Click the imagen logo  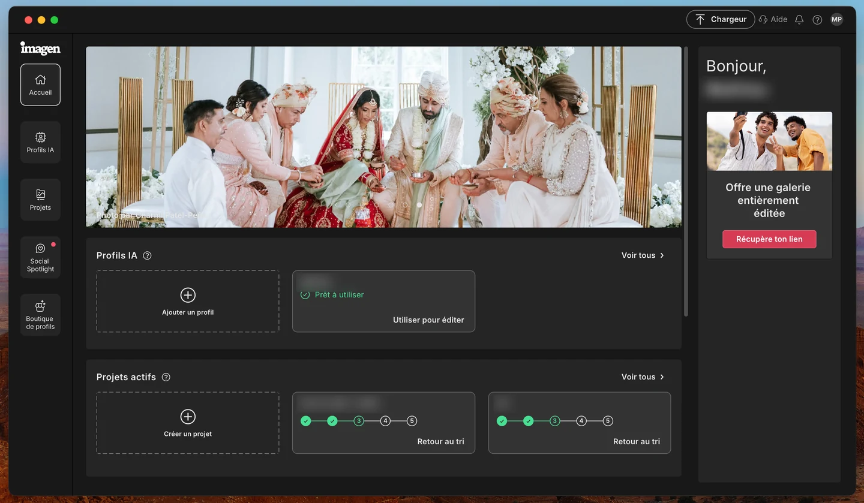coord(40,48)
